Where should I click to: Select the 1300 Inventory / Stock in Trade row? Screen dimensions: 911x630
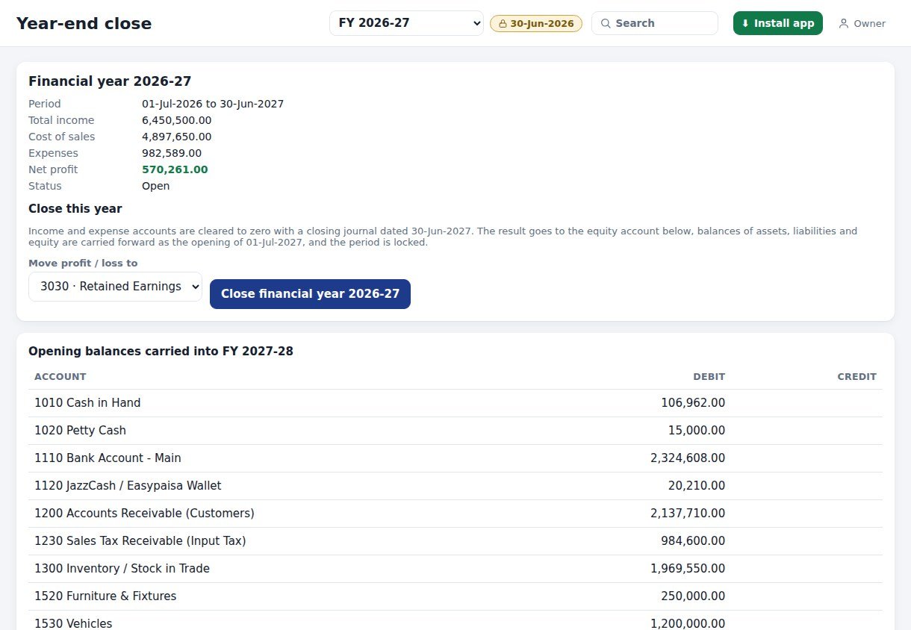(455, 569)
